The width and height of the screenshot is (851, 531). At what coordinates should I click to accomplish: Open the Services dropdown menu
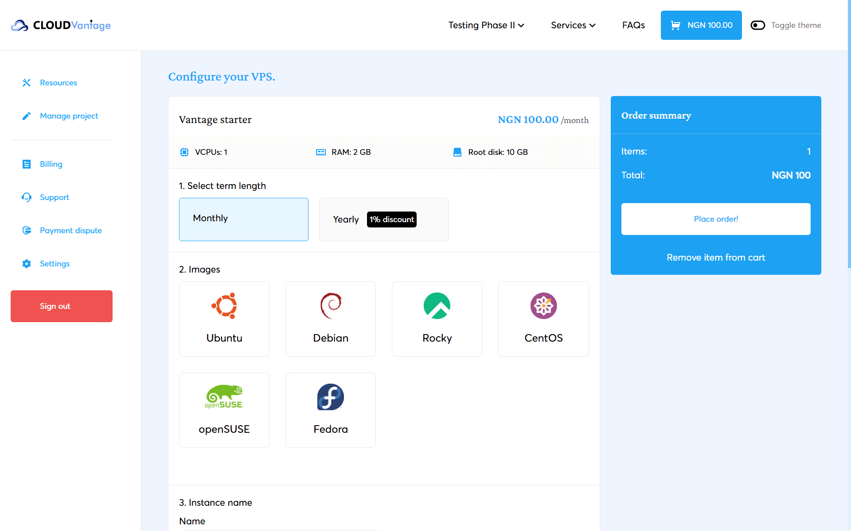point(573,25)
